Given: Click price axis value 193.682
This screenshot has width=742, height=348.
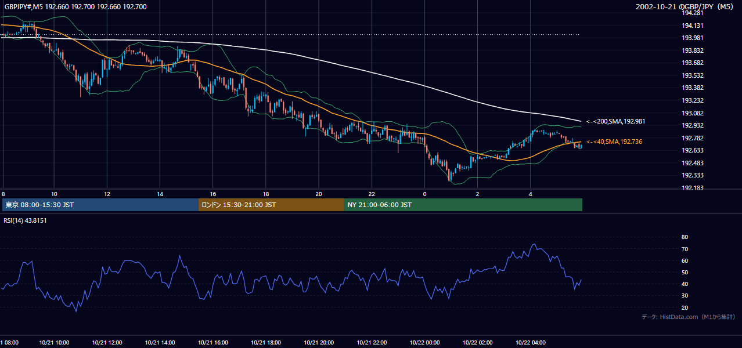Looking at the screenshot, I should pyautogui.click(x=693, y=63).
